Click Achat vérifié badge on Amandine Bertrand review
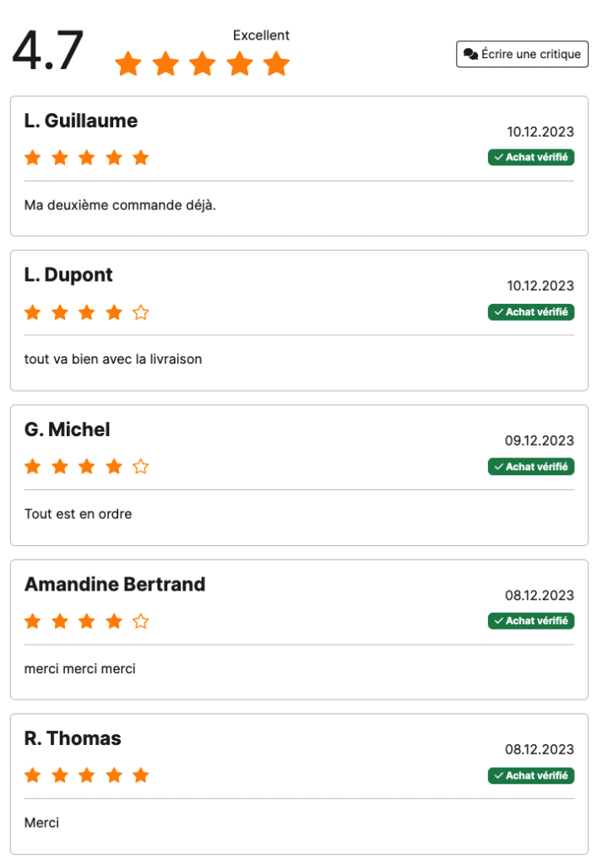This screenshot has height=864, width=597. (531, 621)
